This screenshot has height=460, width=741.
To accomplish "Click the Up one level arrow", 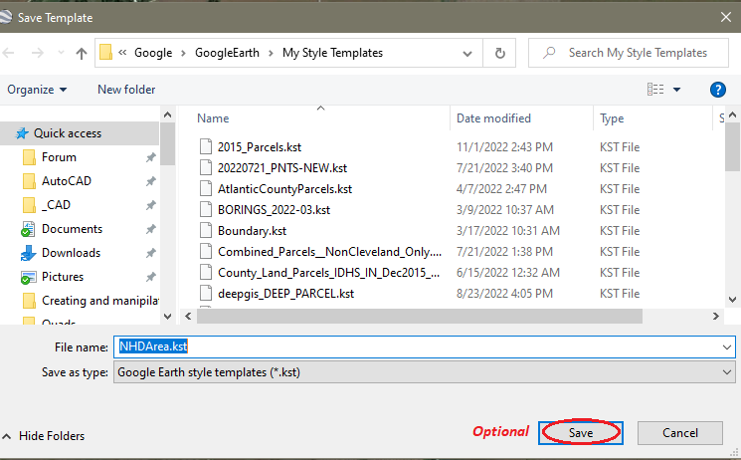I will [x=81, y=54].
